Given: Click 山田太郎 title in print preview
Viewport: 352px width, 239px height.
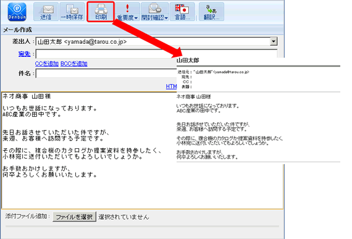Looking at the screenshot, I should (188, 61).
